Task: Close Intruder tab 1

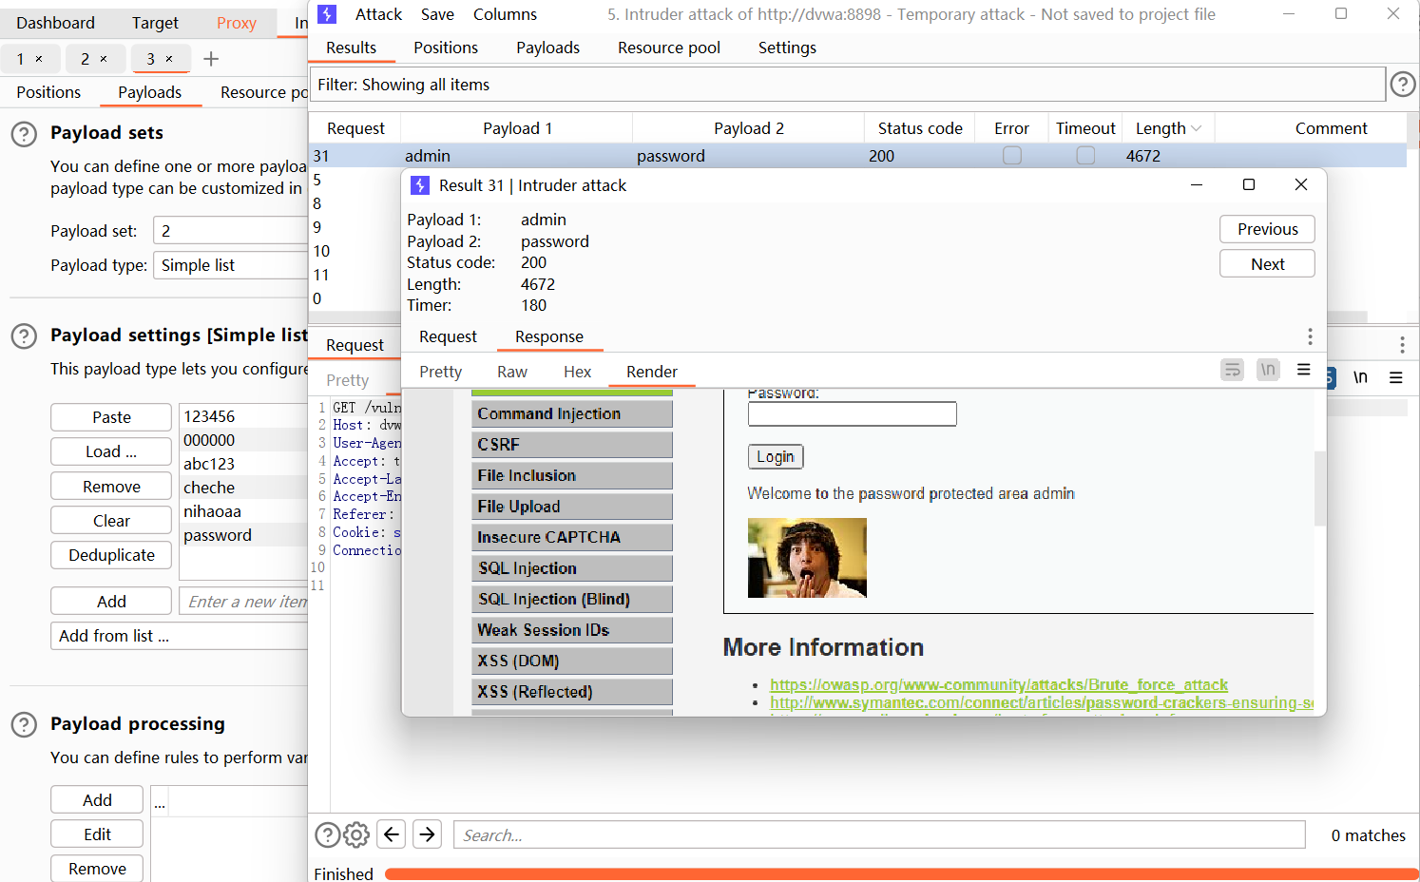Action: [39, 59]
